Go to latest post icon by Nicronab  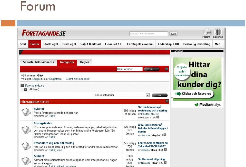[165, 163]
